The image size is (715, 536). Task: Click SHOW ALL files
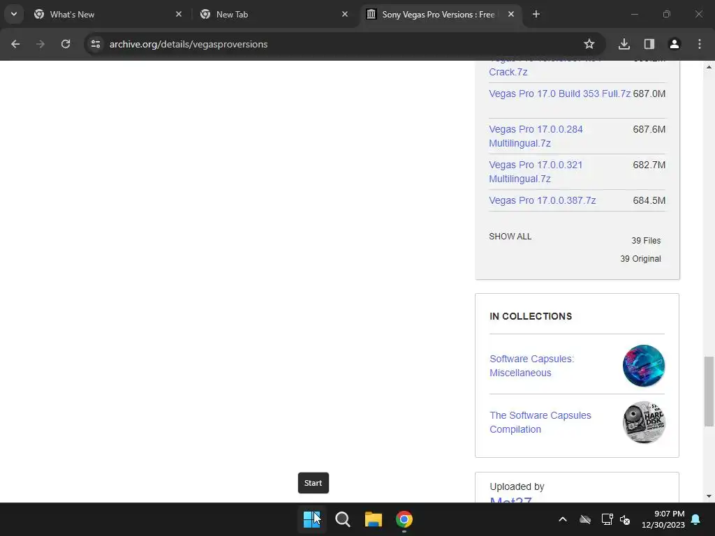click(510, 237)
